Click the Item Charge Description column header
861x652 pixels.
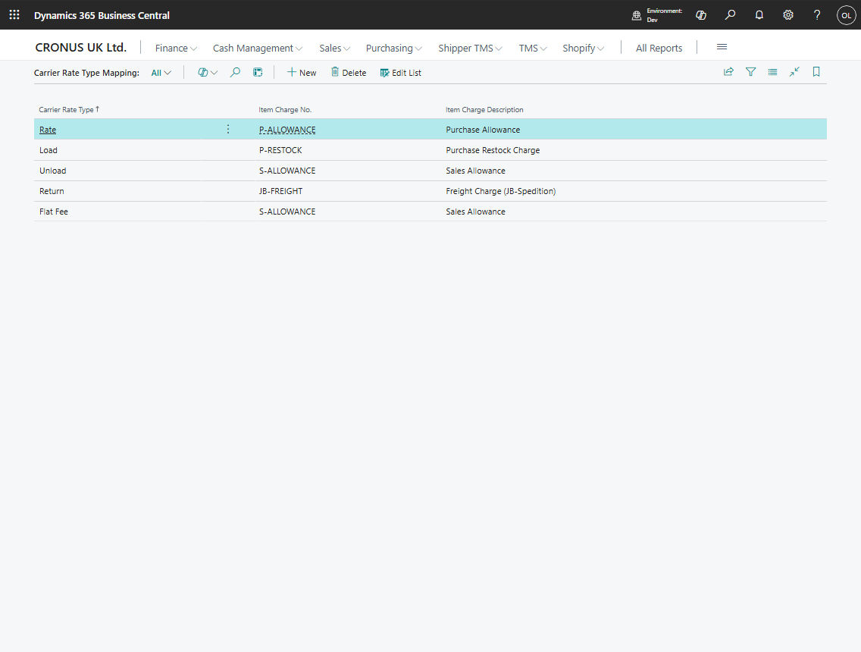(x=484, y=110)
